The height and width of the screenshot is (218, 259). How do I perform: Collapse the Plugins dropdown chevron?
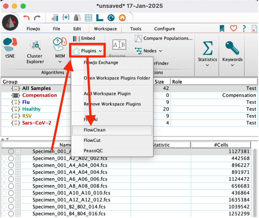pyautogui.click(x=100, y=51)
